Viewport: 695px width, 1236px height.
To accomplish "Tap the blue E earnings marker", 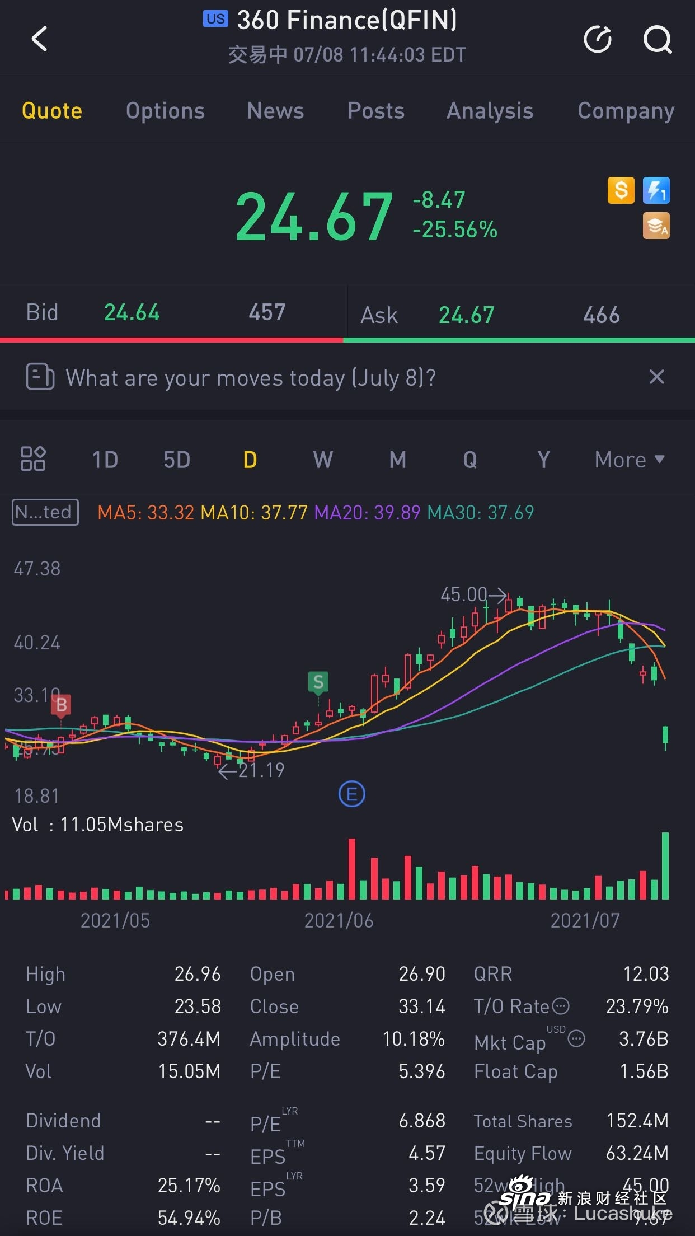I will click(x=352, y=794).
